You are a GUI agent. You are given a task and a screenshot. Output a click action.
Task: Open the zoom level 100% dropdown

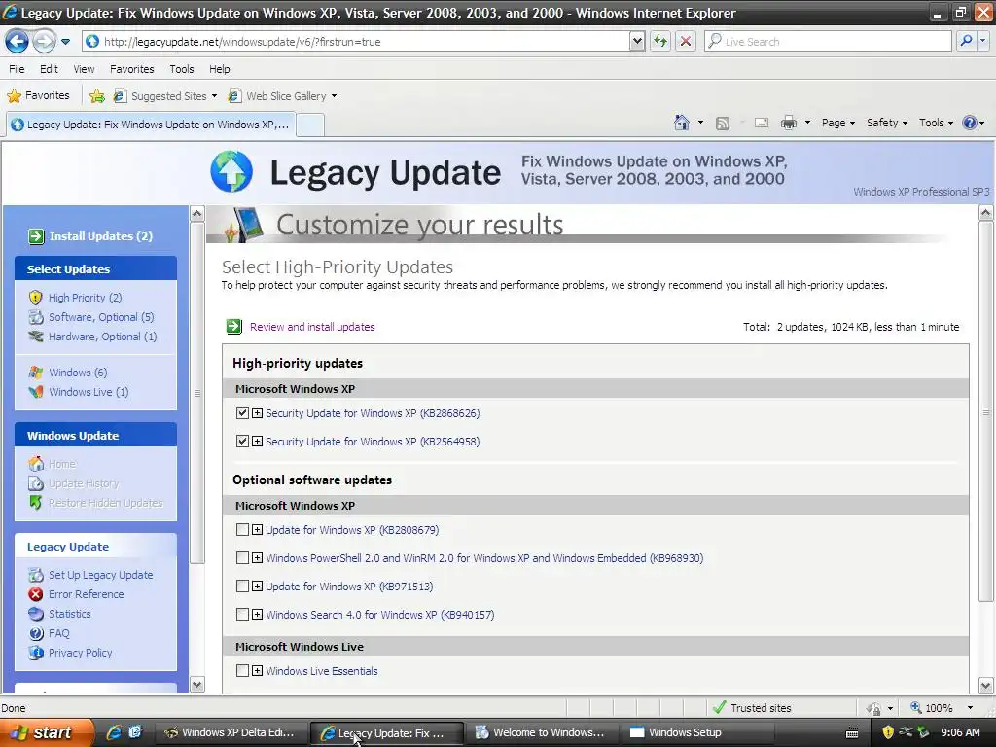(970, 708)
